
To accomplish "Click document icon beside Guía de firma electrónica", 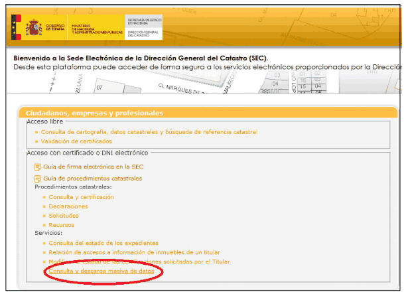I will pyautogui.click(x=38, y=167).
